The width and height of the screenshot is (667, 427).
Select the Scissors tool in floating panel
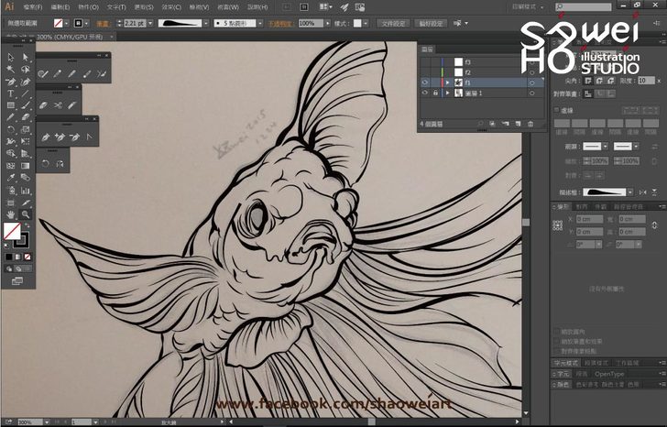point(57,105)
